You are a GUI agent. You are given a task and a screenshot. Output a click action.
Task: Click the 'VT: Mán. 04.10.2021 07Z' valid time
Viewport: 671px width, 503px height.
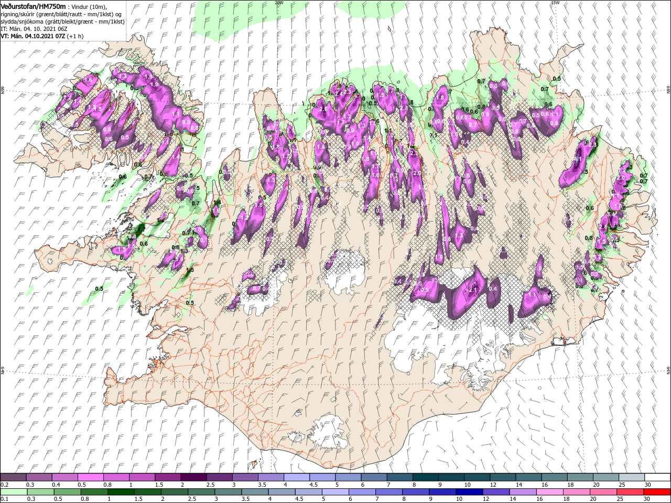pos(33,36)
